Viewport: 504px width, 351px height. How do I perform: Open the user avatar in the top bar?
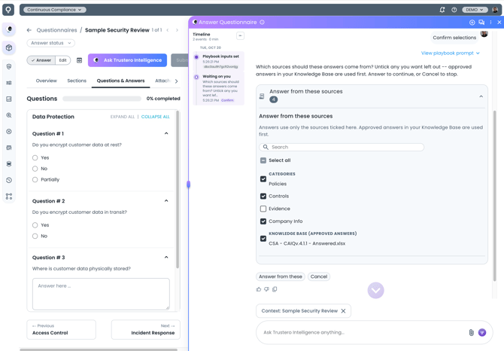tap(495, 10)
